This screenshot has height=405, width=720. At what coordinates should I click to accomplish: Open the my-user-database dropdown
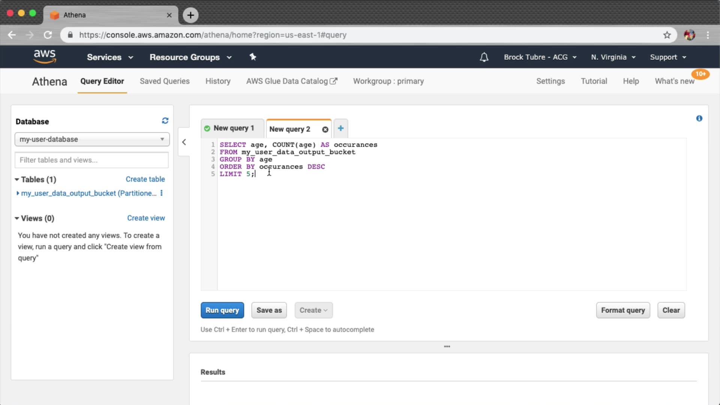[92, 139]
